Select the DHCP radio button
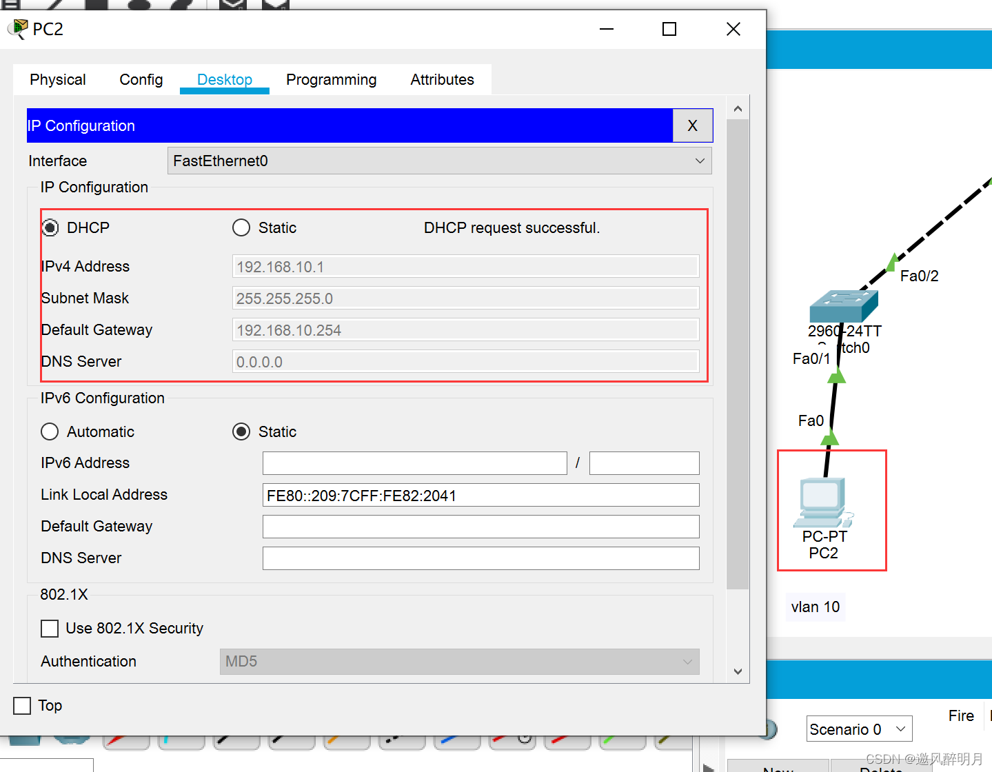 point(50,227)
